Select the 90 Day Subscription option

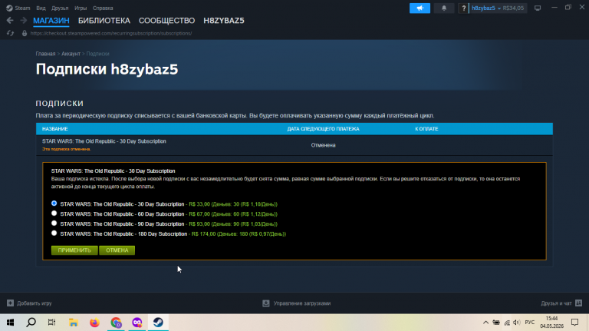coord(54,223)
